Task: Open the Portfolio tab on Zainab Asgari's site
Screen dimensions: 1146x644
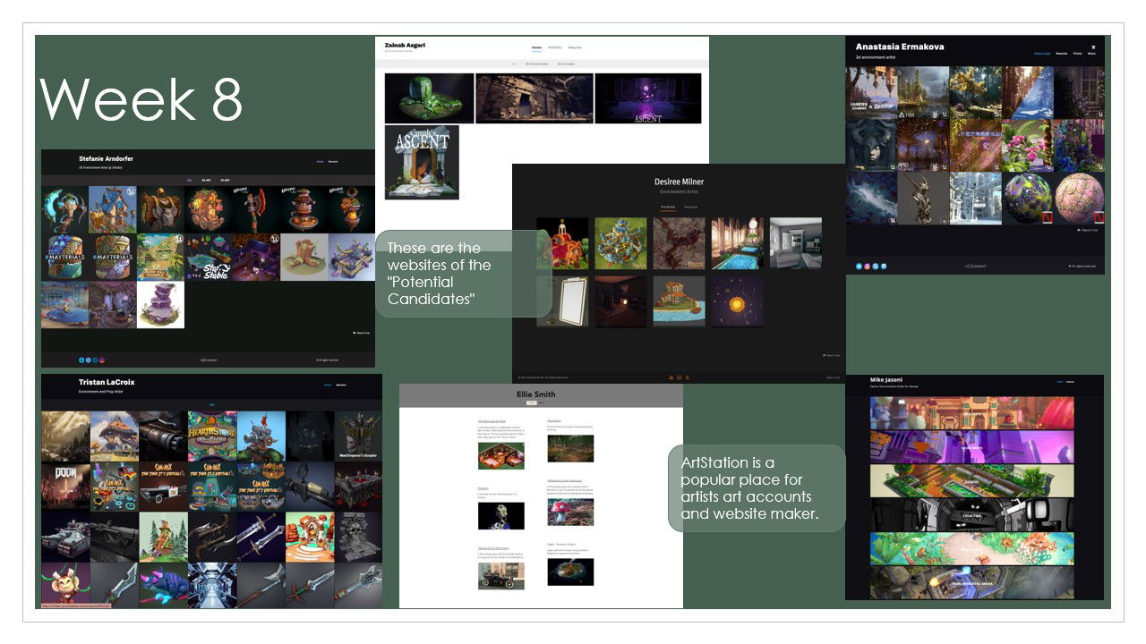Action: (x=555, y=47)
